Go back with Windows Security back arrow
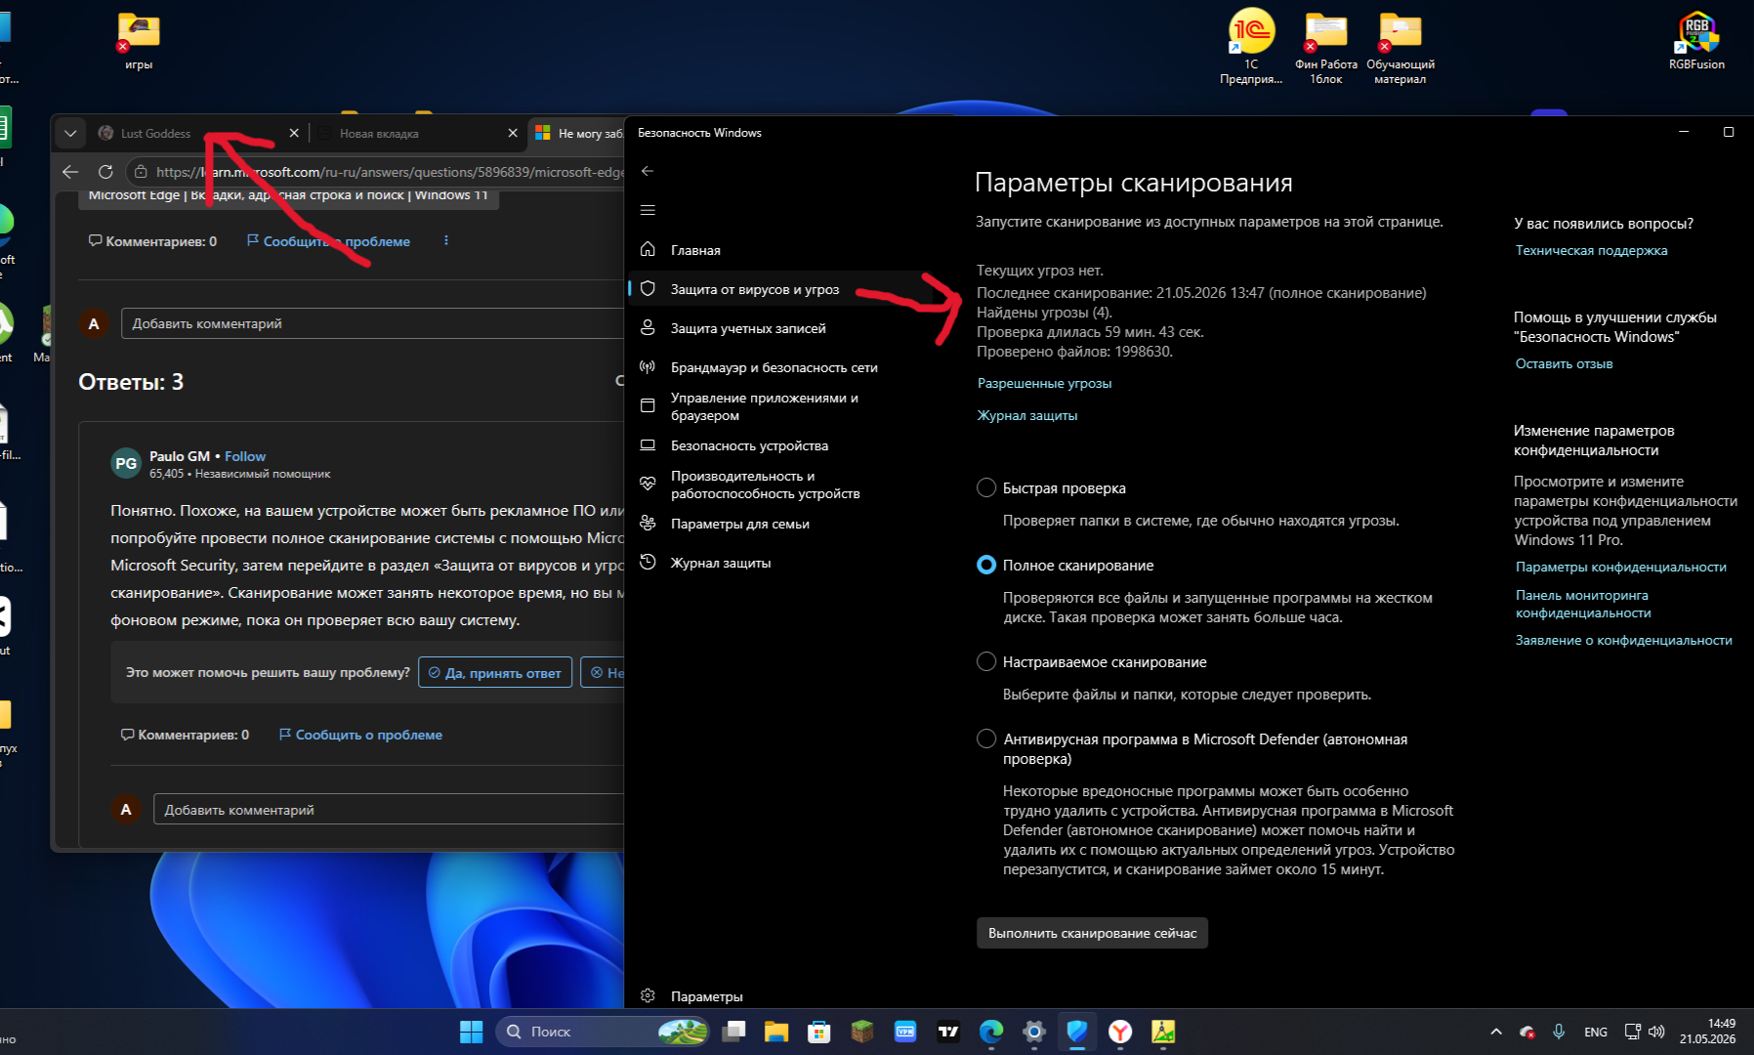Screen dimensions: 1754x1055 pos(647,171)
